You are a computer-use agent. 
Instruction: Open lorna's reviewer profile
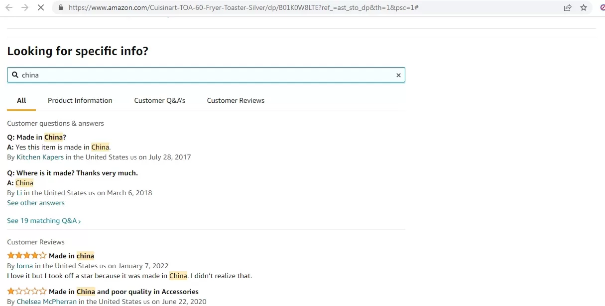25,266
